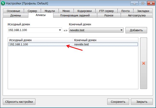Click the green S application icon in title bar

(x=4, y=4)
